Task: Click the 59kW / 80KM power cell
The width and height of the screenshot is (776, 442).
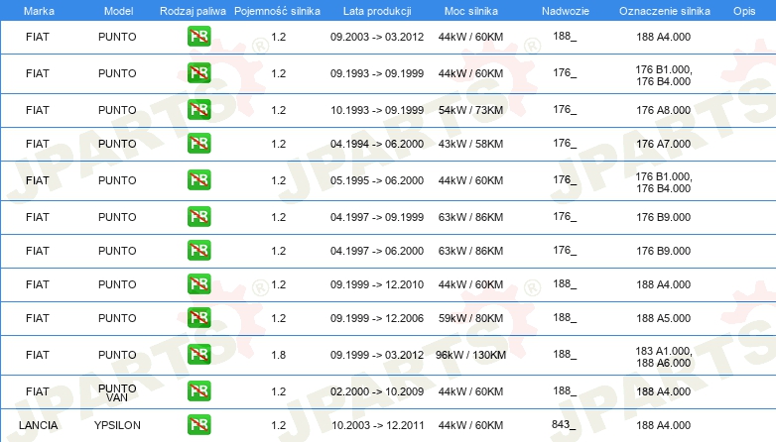Action: [470, 318]
